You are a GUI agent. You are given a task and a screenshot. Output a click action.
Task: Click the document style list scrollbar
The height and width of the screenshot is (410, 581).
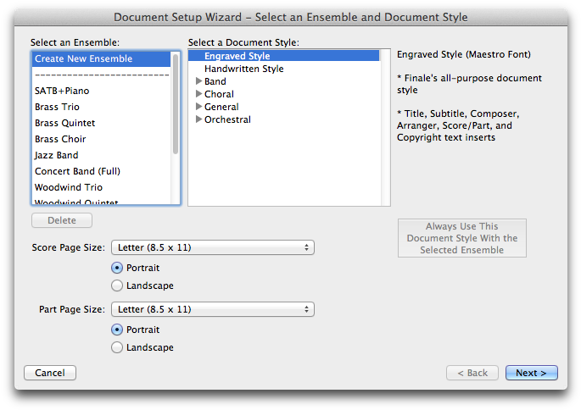tap(385, 127)
